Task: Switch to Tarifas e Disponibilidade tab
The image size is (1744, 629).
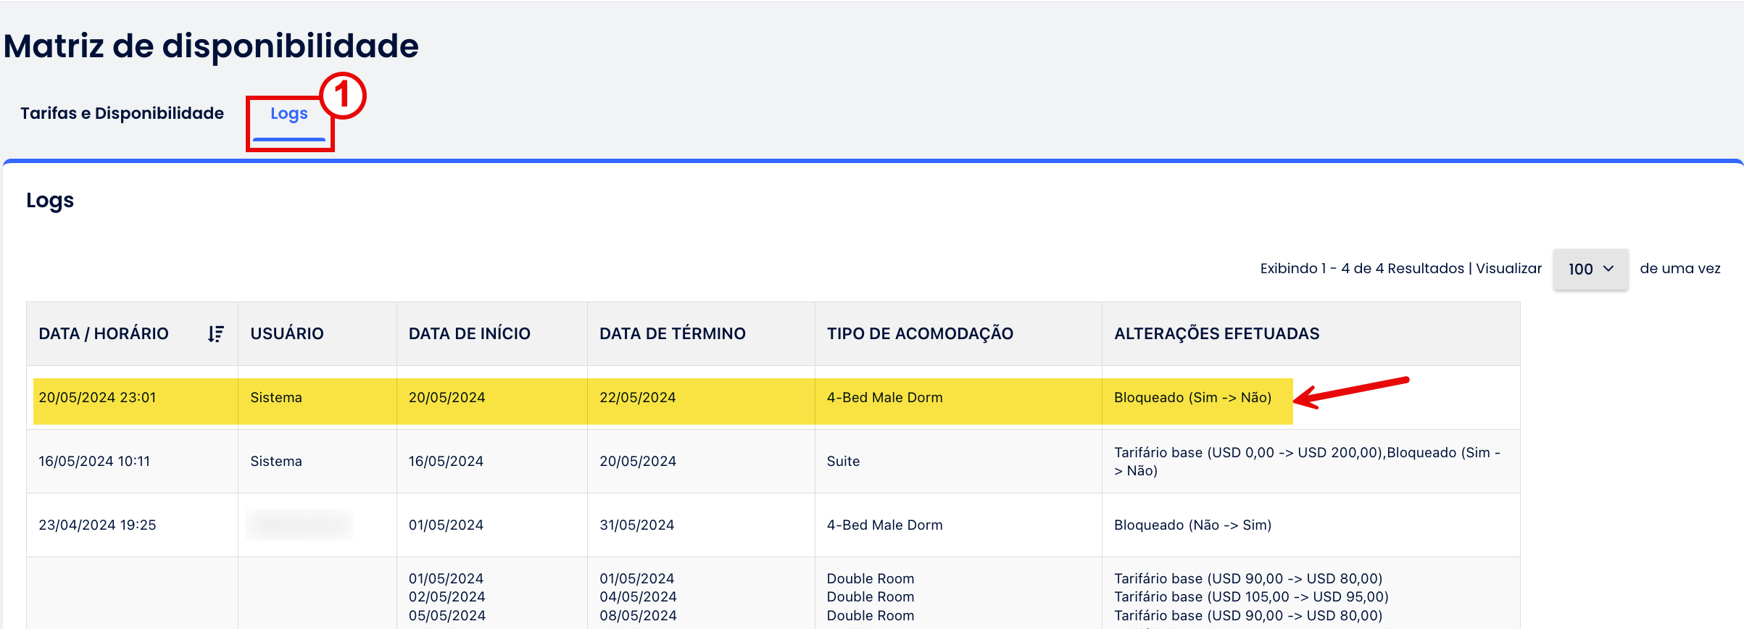Action: [x=122, y=114]
